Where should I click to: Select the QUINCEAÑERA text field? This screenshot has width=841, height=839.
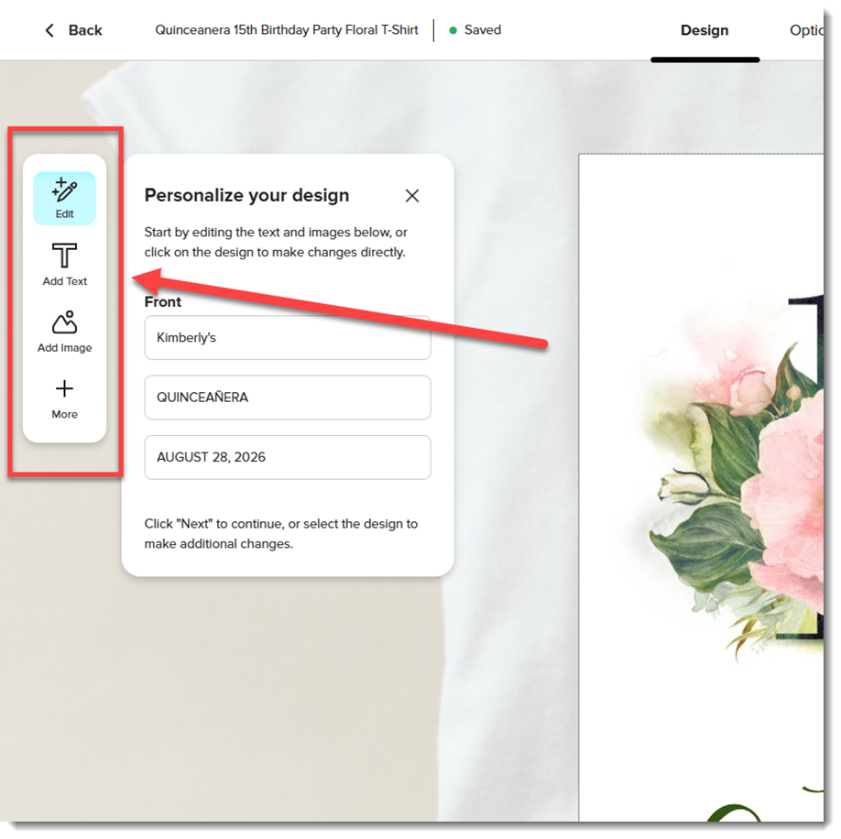288,398
